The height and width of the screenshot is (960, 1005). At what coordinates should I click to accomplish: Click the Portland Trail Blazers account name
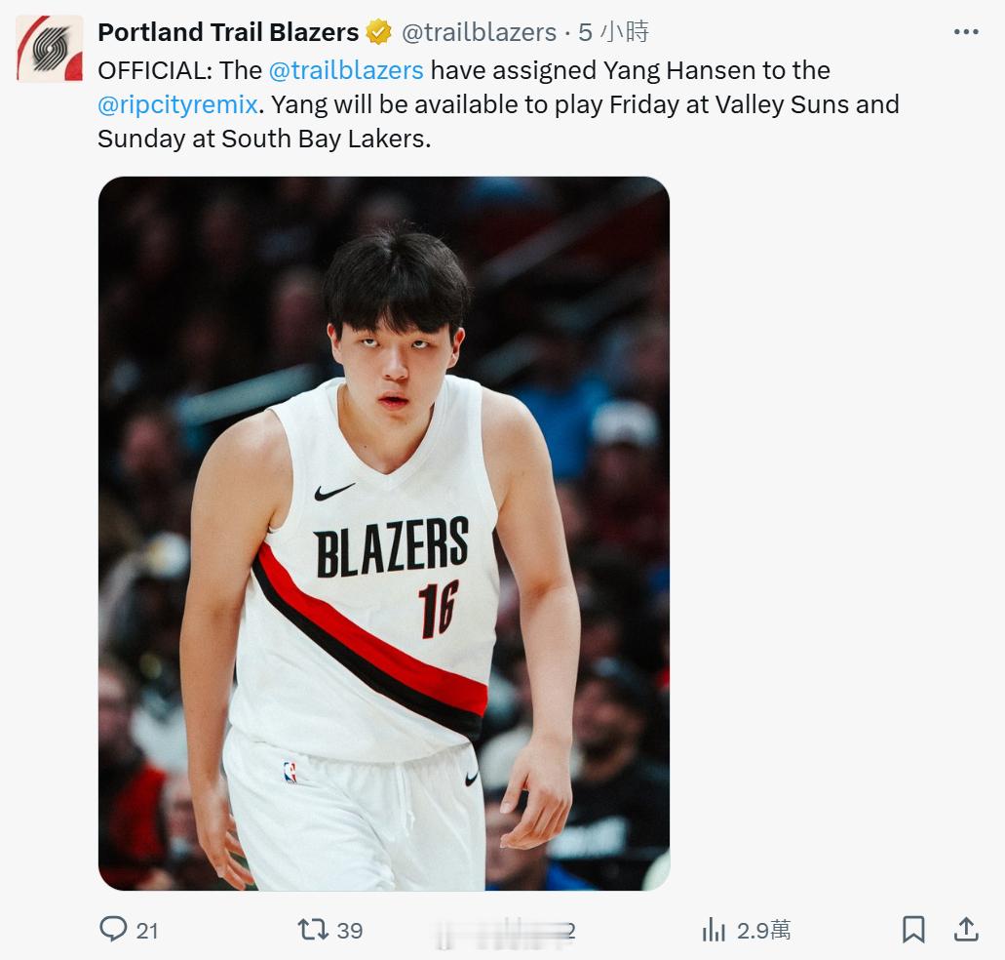(x=226, y=30)
